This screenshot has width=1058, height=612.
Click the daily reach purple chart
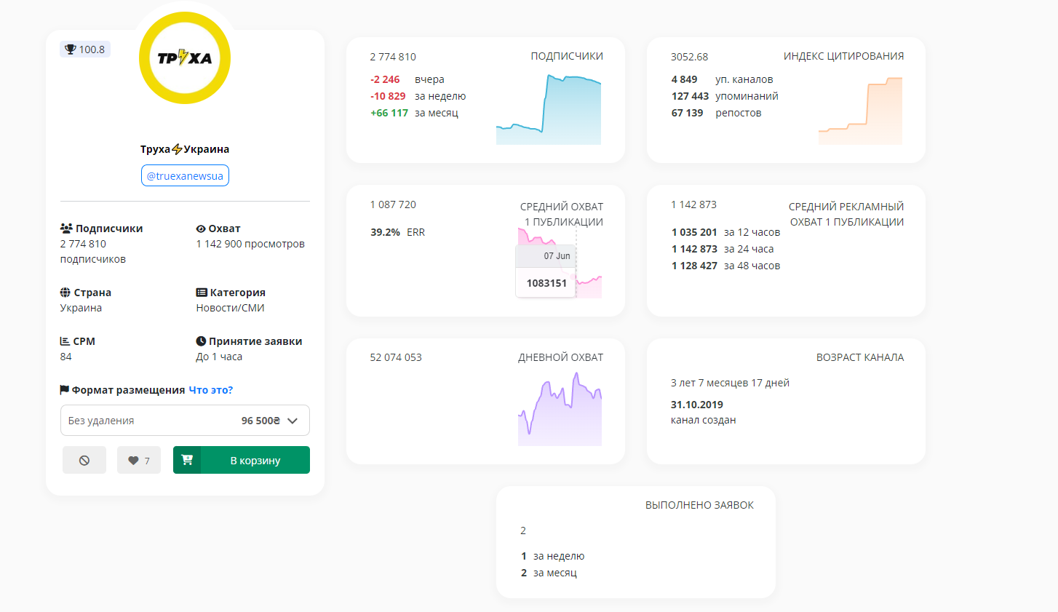pyautogui.click(x=560, y=409)
